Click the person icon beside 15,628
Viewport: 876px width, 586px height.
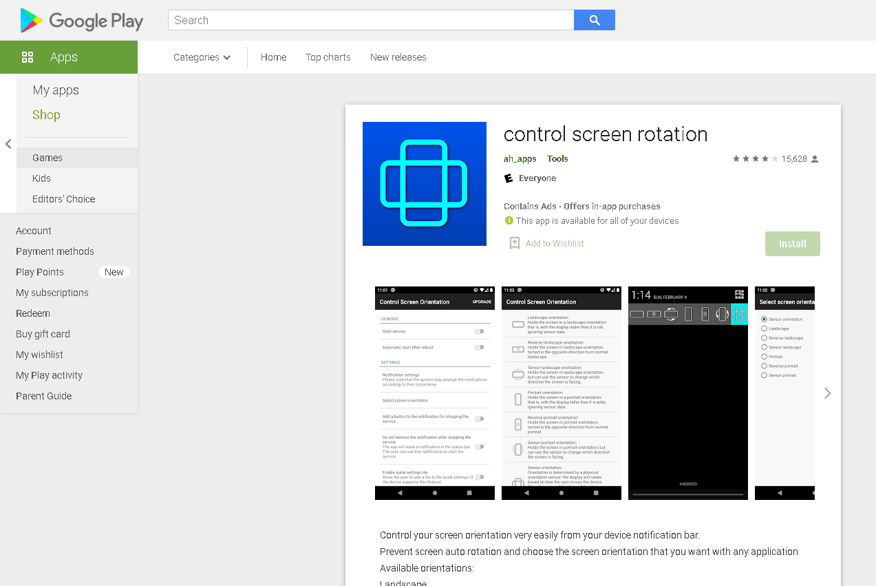815,159
